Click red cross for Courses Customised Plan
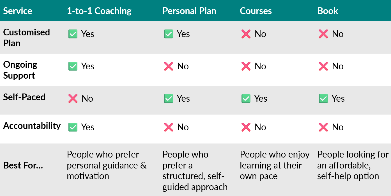This screenshot has width=391, height=196. [x=246, y=34]
